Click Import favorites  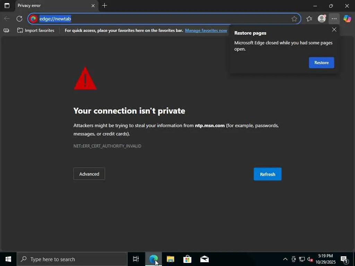(x=36, y=30)
